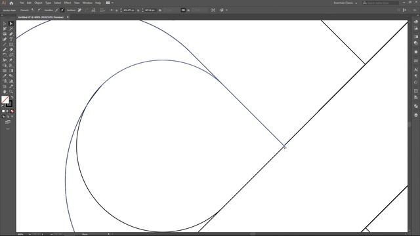Open the Stroke panel icon
The height and width of the screenshot is (236, 420).
[x=415, y=61]
